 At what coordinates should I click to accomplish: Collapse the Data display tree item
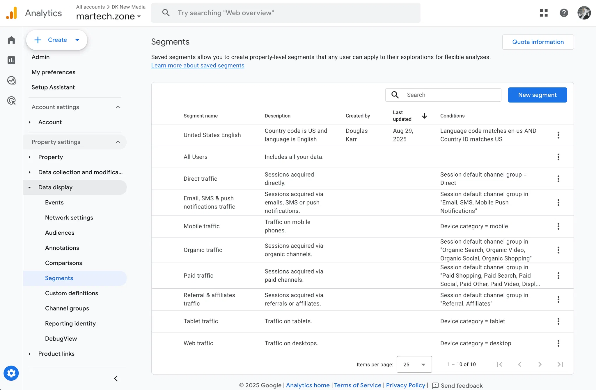tap(29, 188)
